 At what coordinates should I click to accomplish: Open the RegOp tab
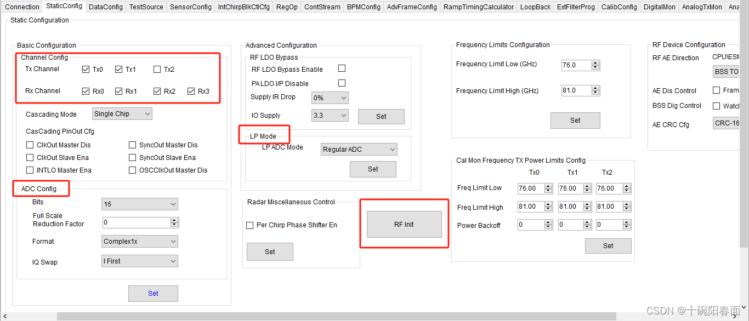(287, 7)
